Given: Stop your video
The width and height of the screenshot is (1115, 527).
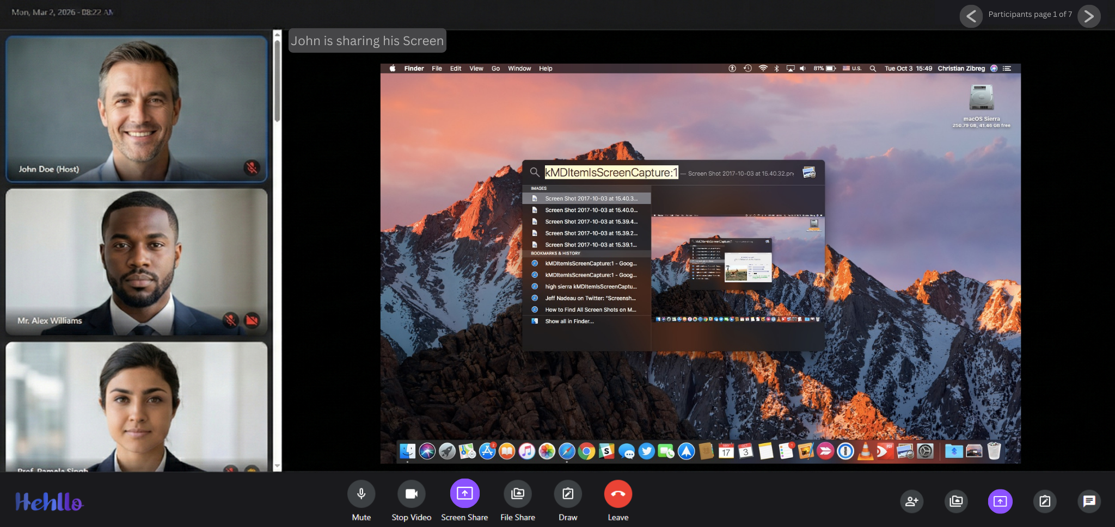Looking at the screenshot, I should 412,494.
